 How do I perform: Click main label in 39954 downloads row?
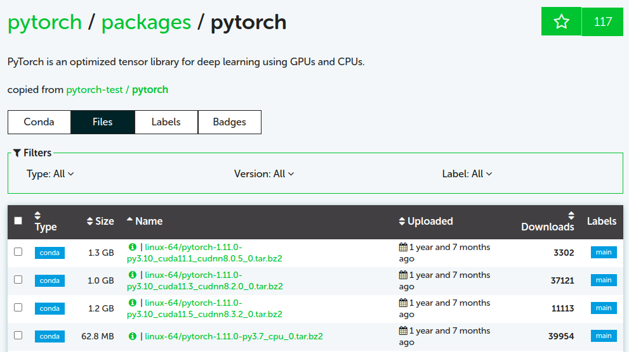604,336
